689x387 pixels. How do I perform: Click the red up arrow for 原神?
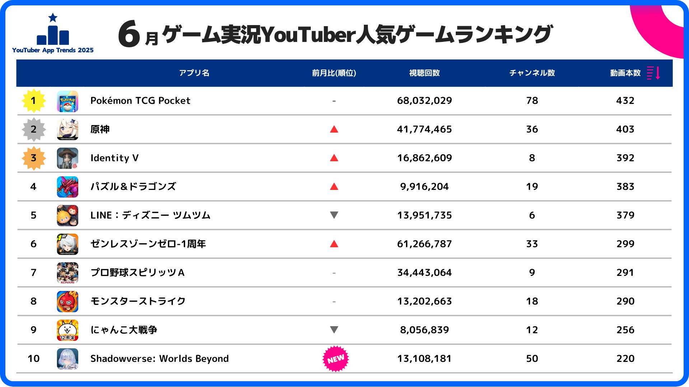pyautogui.click(x=334, y=129)
